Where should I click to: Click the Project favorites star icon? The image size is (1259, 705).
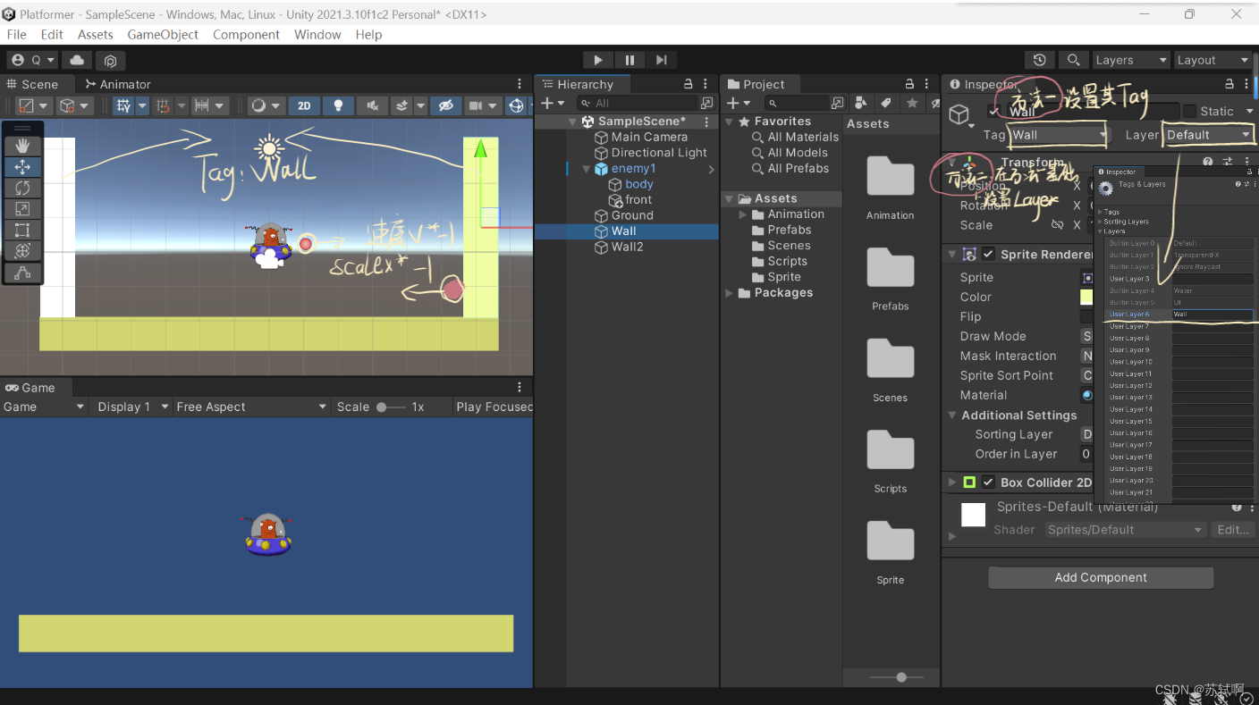(x=912, y=103)
